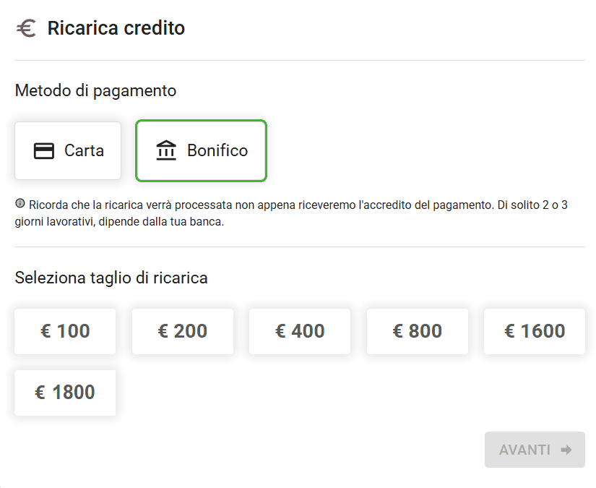Click the Metodo di pagamento heading
Screen dimensions: 596x488
[96, 91]
